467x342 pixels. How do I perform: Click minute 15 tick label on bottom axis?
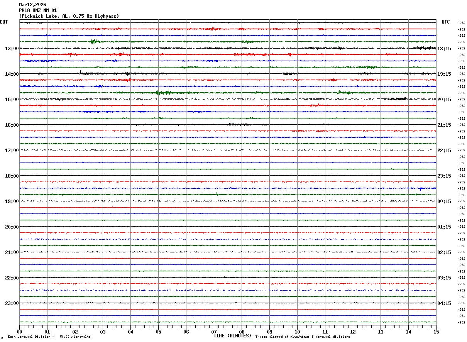coord(436,332)
